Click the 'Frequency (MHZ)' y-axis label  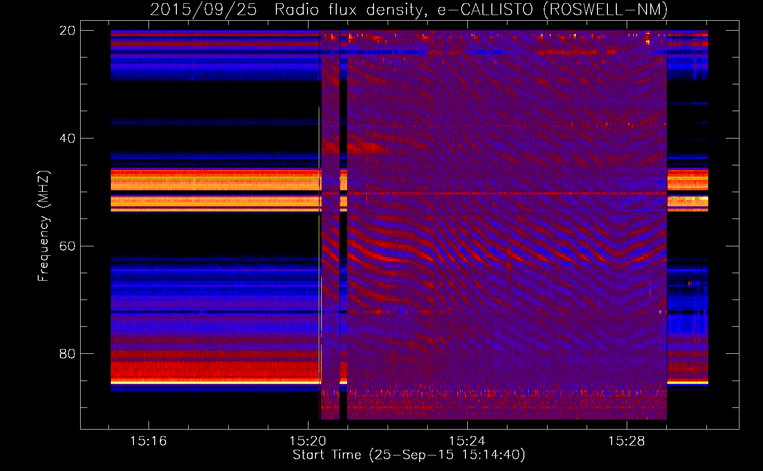[43, 226]
